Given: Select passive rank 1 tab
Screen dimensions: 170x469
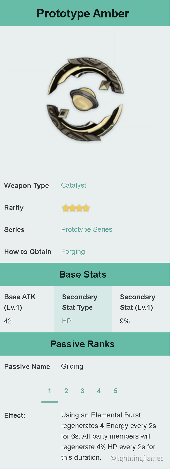Looking at the screenshot, I should [50, 391].
